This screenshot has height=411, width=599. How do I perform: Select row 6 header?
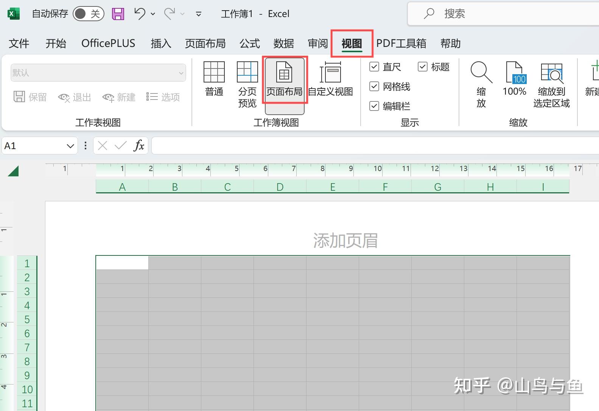(x=27, y=333)
